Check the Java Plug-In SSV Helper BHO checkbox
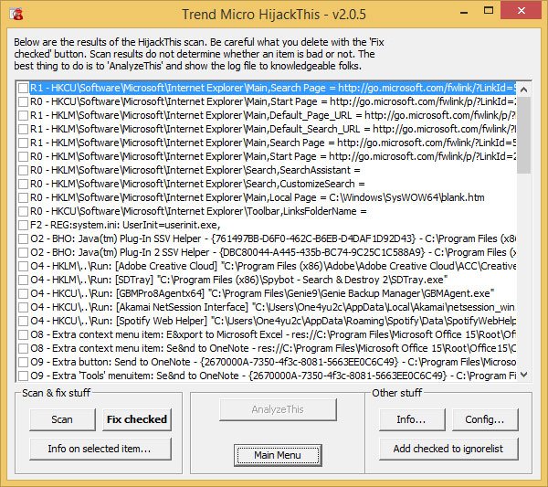 pyautogui.click(x=24, y=238)
